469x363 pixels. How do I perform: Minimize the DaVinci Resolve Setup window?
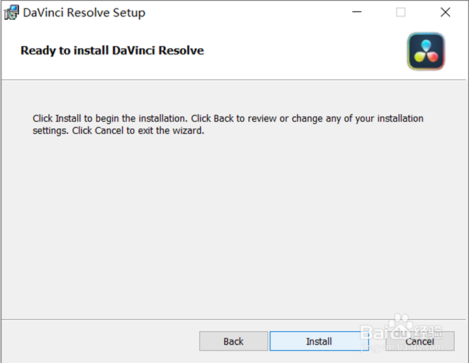[x=356, y=12]
